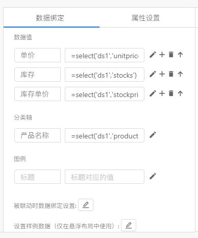Edit the 库存单价 expression with pencil icon
Image resolution: width=198 pixels, height=238 pixels.
click(153, 93)
